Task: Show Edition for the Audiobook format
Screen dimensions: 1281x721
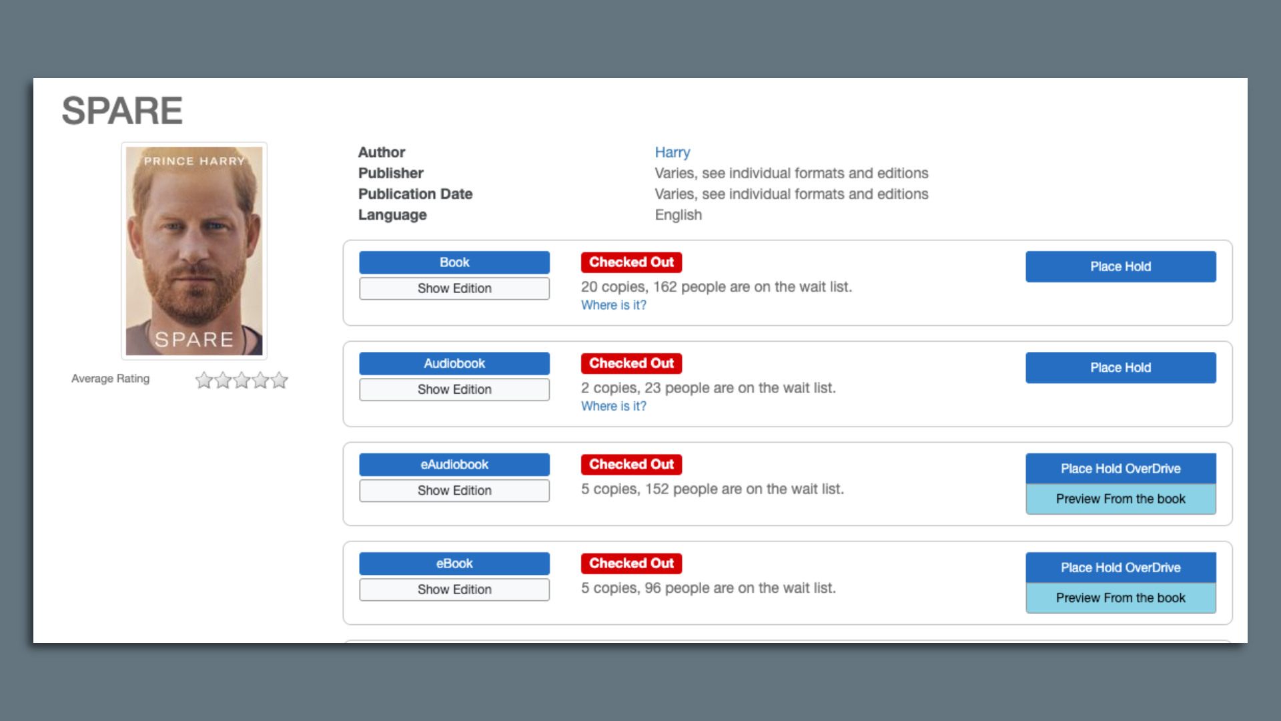Action: [454, 389]
